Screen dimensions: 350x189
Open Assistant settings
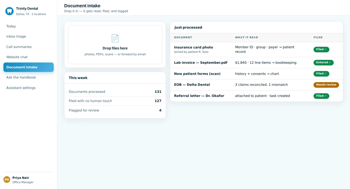28,88
